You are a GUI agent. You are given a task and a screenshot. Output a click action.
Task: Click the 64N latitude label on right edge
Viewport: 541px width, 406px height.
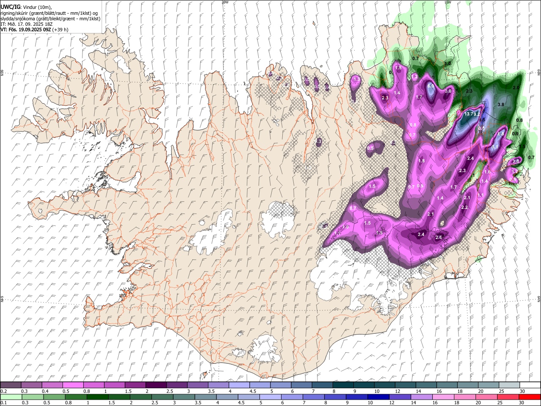tap(539, 299)
